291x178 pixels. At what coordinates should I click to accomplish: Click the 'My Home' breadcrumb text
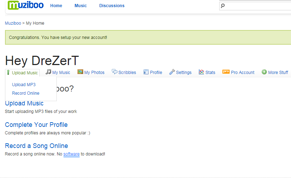coord(35,23)
